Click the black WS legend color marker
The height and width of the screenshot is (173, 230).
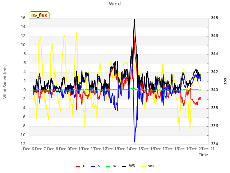pos(124,167)
